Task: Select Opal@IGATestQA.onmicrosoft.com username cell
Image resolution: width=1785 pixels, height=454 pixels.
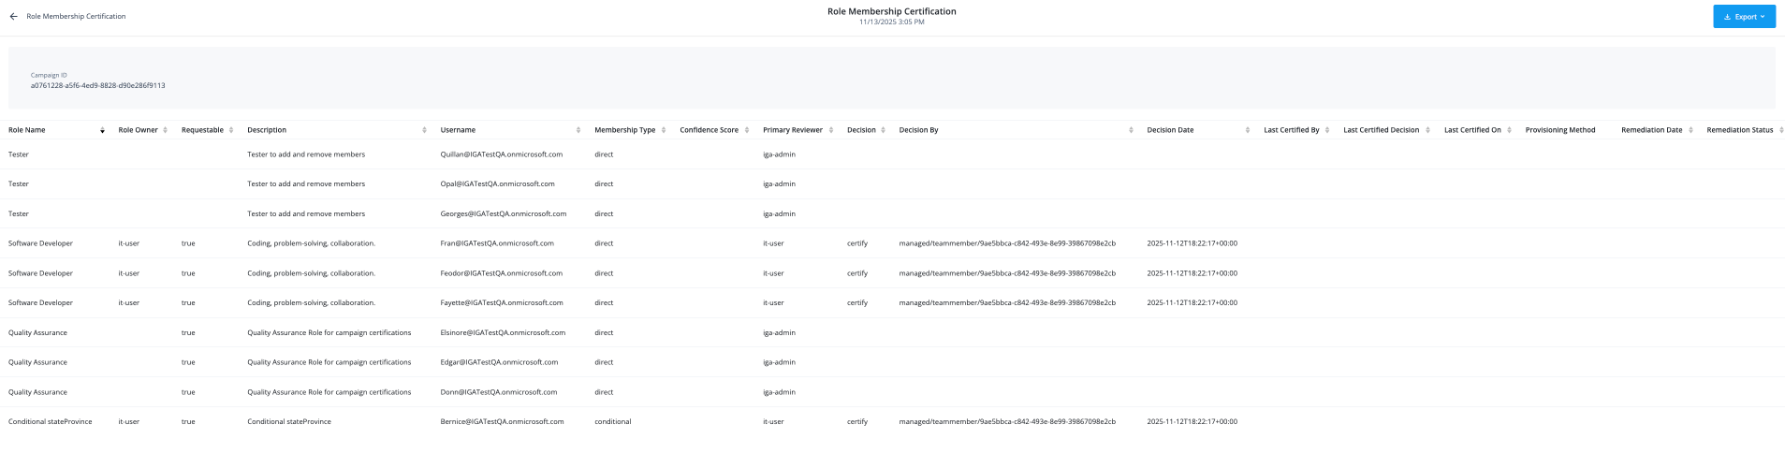Action: [498, 184]
